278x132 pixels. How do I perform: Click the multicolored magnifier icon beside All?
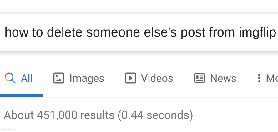point(10,78)
